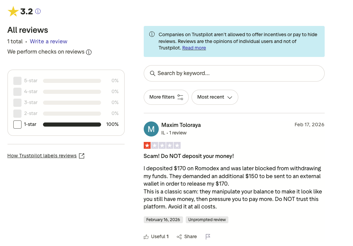Click the info icon beside 3.2 rating
353x246 pixels.
tap(38, 11)
